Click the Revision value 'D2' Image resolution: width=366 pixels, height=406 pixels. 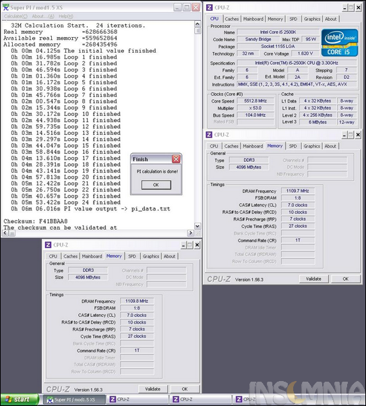click(346, 77)
